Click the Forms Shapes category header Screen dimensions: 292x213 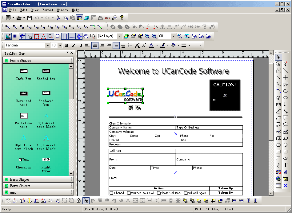pos(38,61)
